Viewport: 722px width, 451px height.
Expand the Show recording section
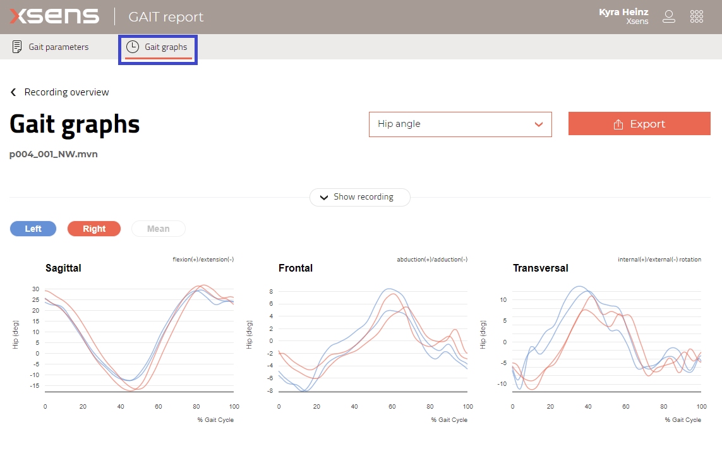pos(359,197)
